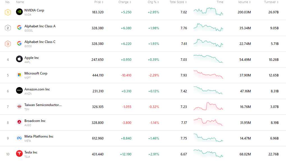Click Microsoft's red price trend chart
Screen dimensions: 286x161
[208, 75]
